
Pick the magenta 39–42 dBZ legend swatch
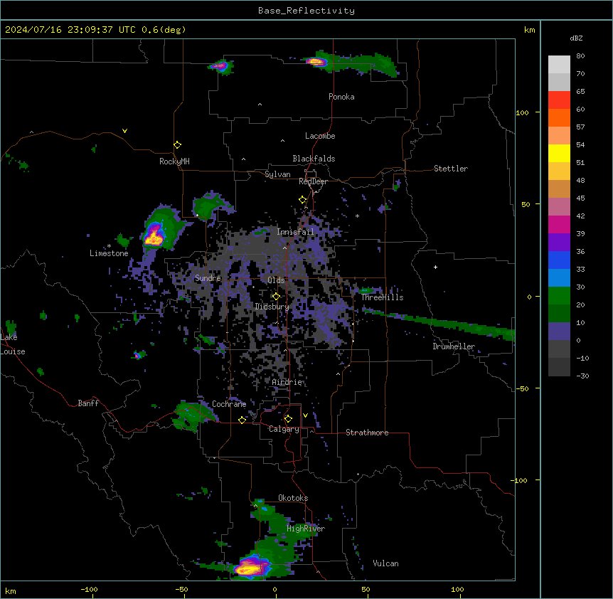559,224
